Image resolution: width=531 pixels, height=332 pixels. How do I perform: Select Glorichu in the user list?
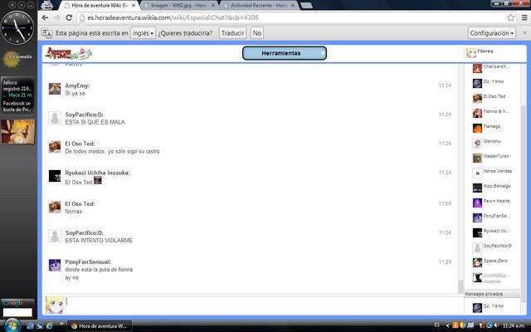click(x=492, y=142)
